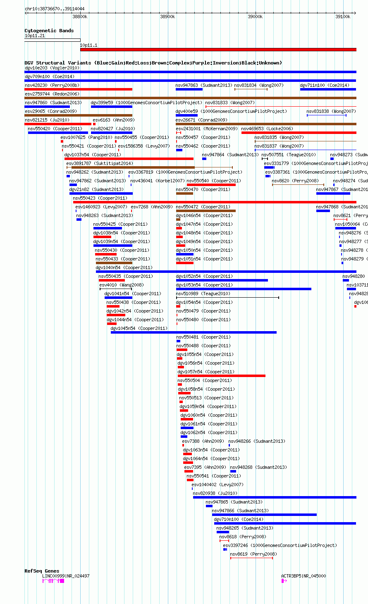
Task: Click the esv7395 (Ahn2009) label
Action: 205,467
